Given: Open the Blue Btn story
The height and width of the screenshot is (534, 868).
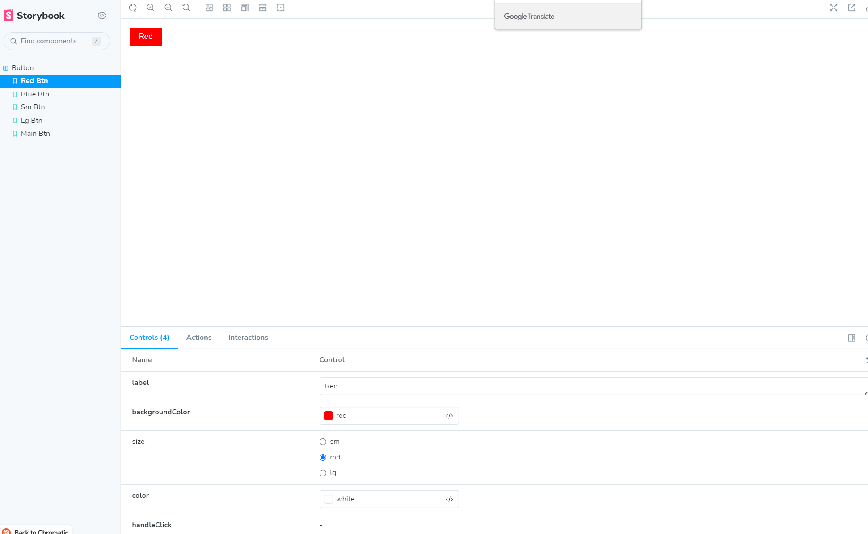Looking at the screenshot, I should point(35,94).
